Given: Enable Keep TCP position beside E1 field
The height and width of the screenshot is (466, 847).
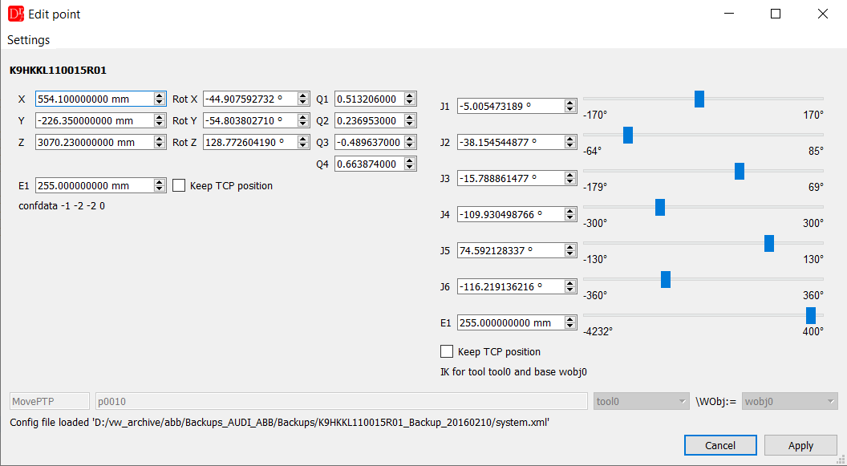Looking at the screenshot, I should pos(179,186).
